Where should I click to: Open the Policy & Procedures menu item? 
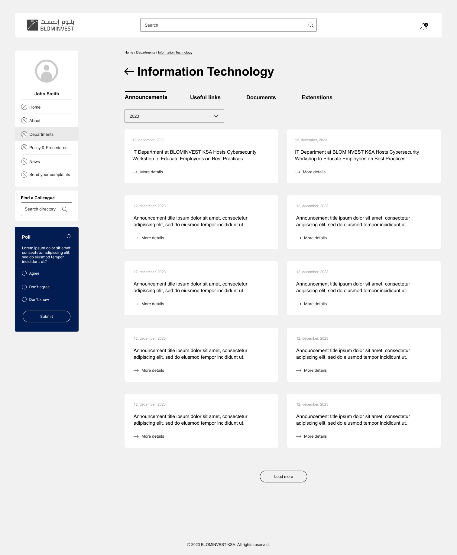47,148
